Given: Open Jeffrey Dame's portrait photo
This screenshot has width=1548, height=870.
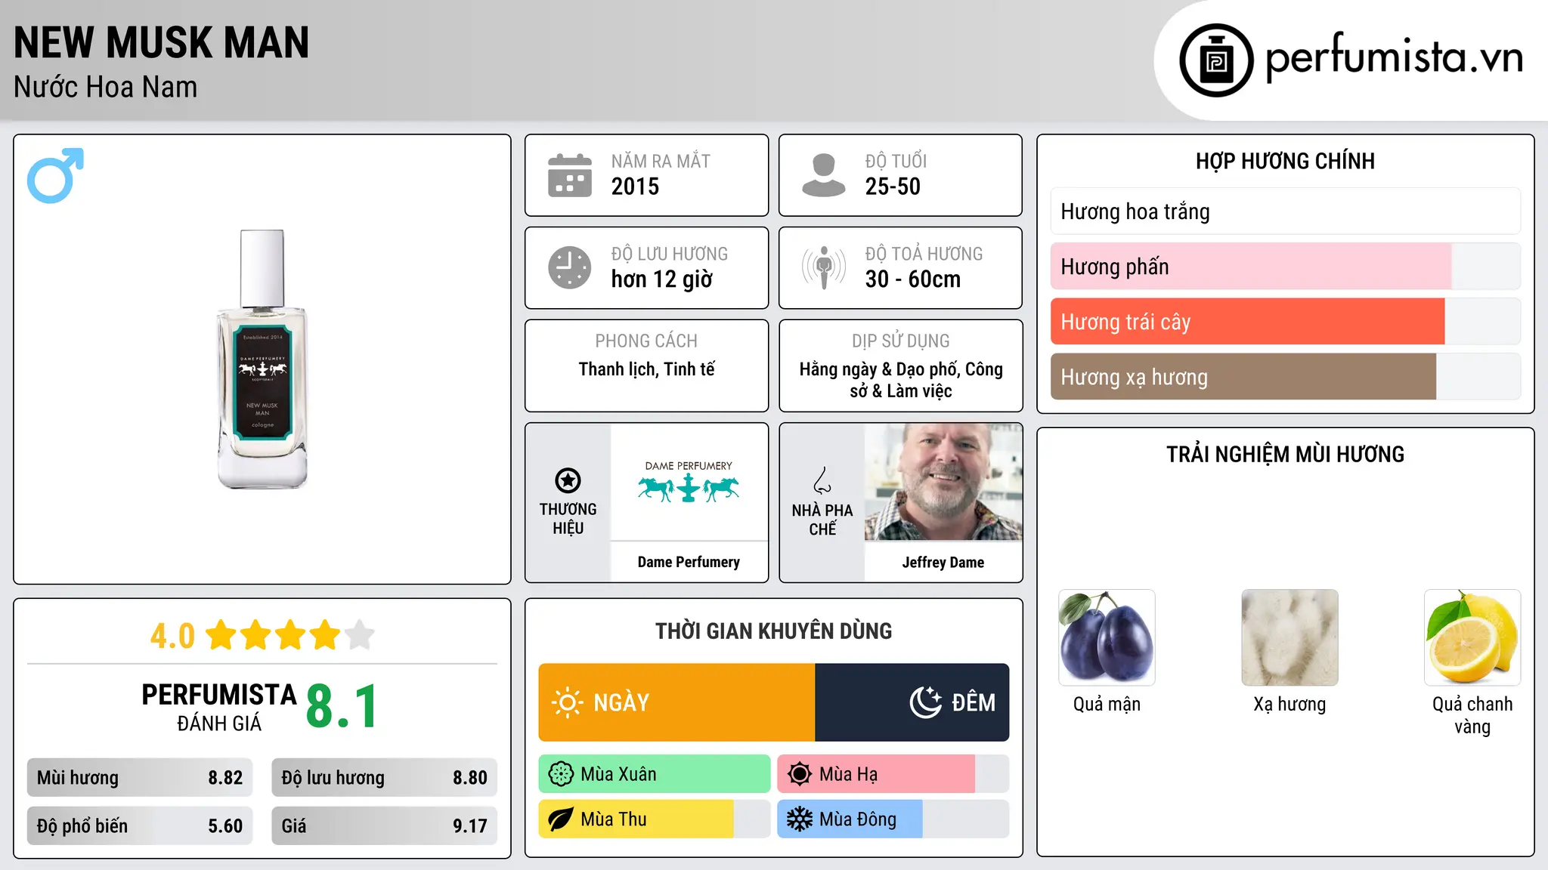Looking at the screenshot, I should pyautogui.click(x=943, y=482).
